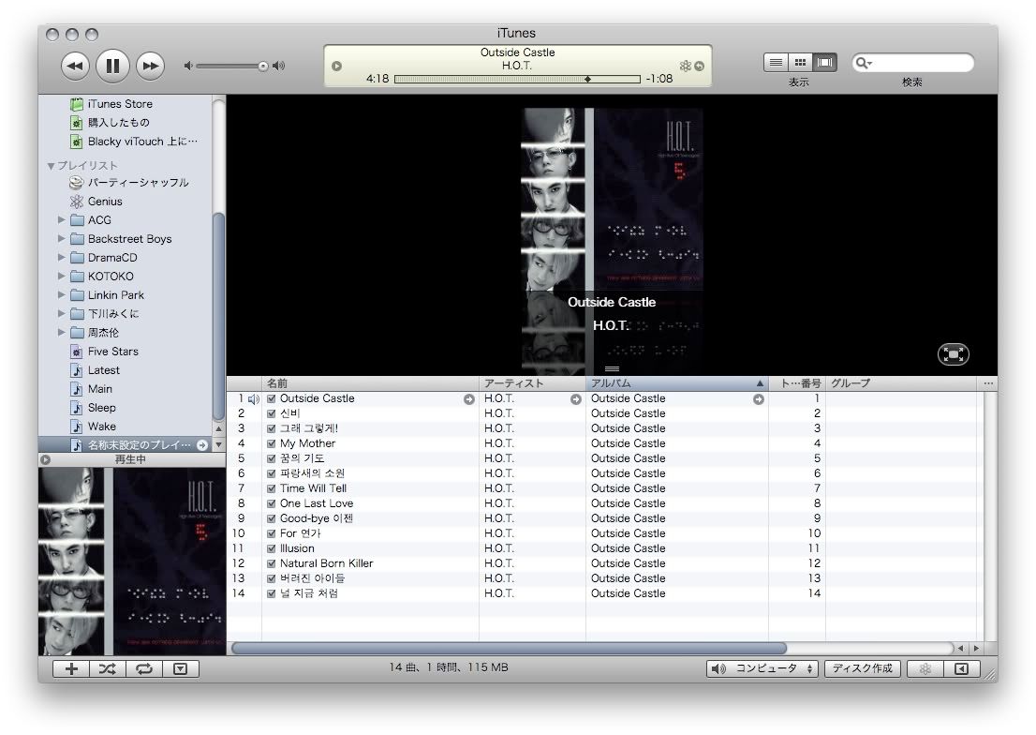Viewport: 1036px width, 735px height.
Task: Open the Sleep playlist
Action: click(x=93, y=408)
